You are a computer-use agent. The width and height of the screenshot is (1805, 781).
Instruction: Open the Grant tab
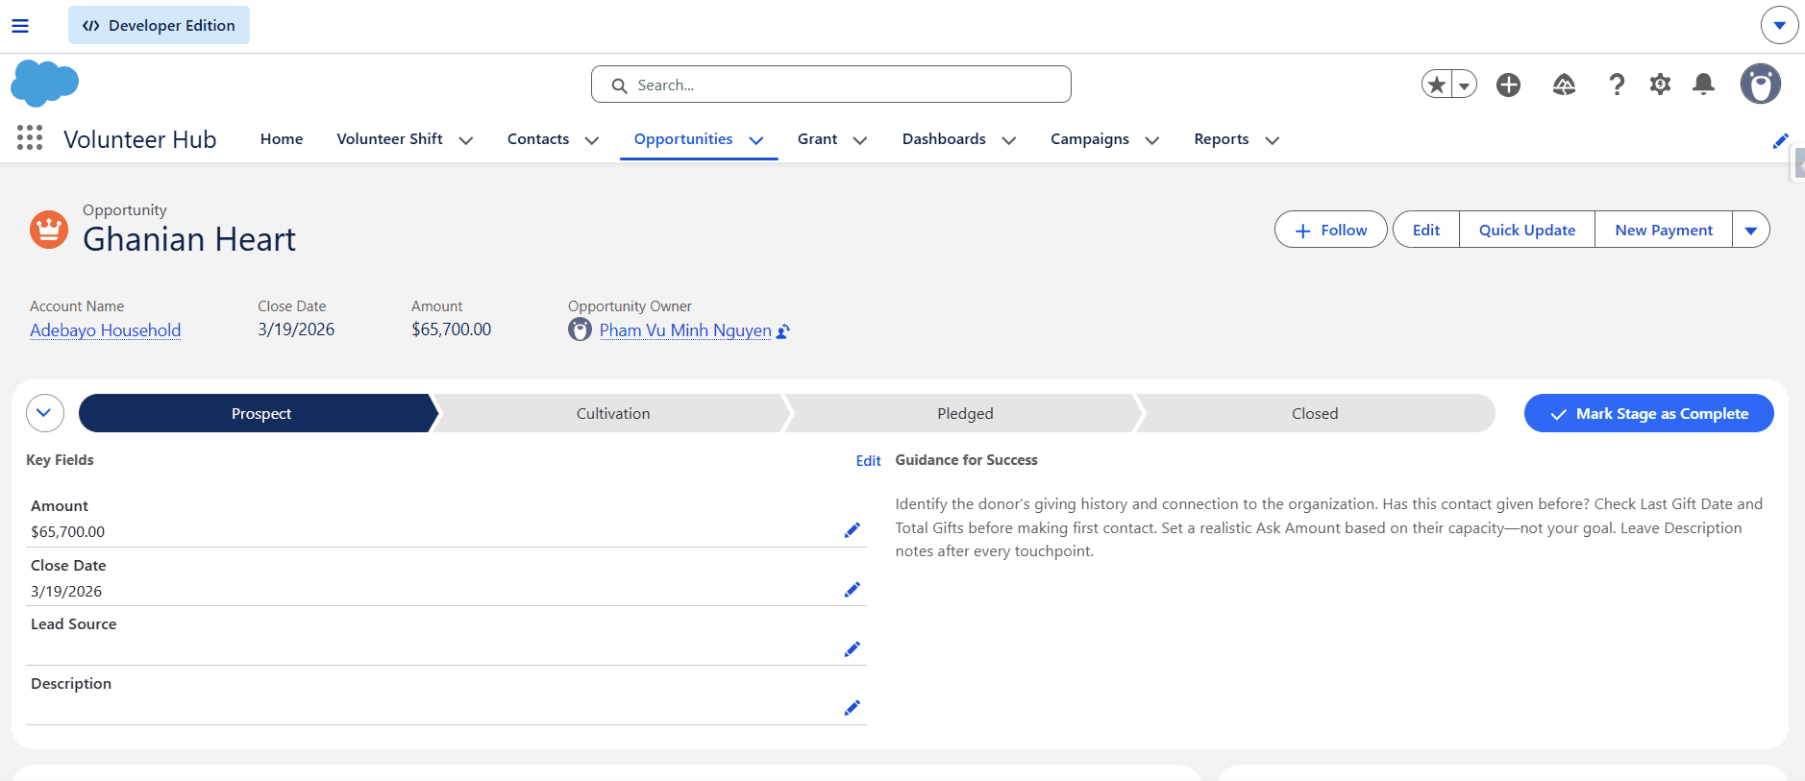click(817, 139)
